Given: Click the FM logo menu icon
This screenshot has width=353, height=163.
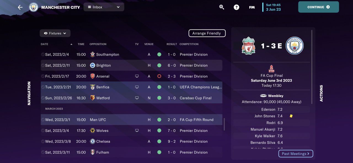Looking at the screenshot, I should (x=252, y=7).
